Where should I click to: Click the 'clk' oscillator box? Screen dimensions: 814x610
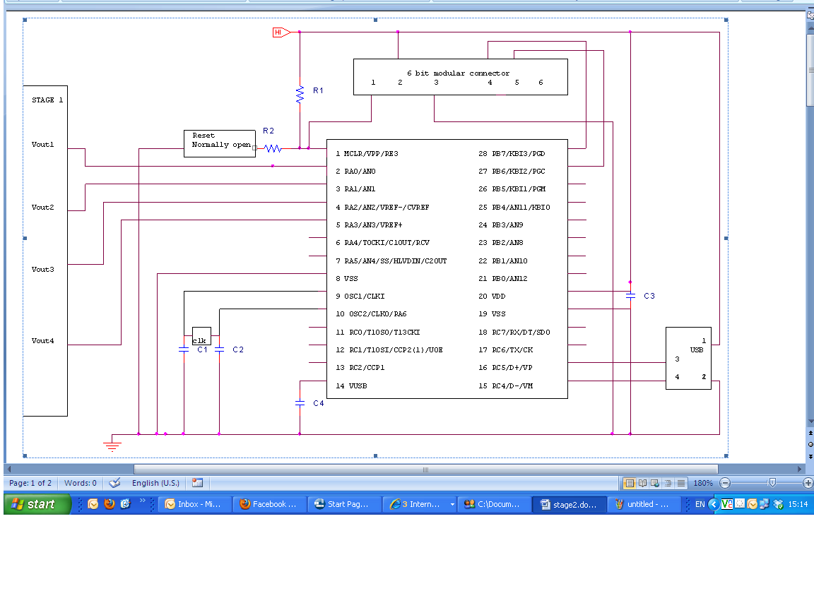[x=201, y=336]
